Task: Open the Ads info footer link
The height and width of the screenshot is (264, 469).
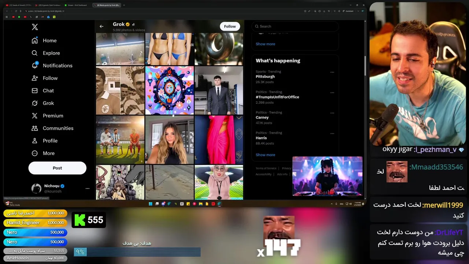Action: pos(282,174)
